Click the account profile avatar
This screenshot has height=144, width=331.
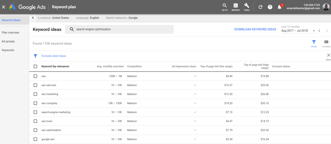pos(326,7)
